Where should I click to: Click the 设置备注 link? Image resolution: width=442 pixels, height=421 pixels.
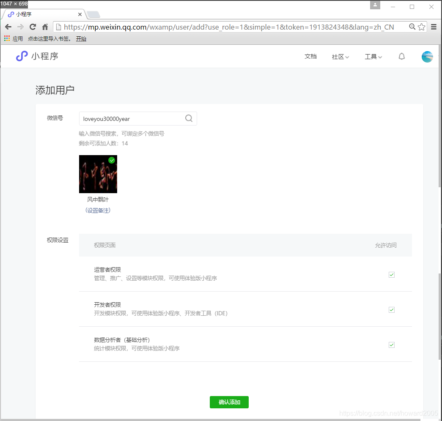(x=98, y=210)
